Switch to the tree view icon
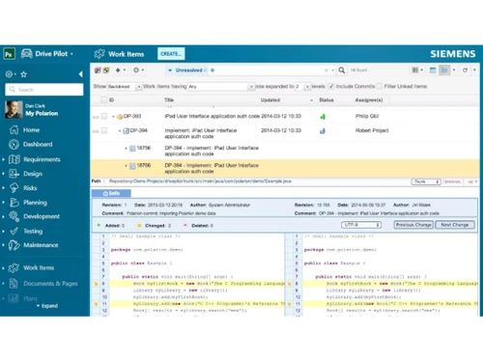The image size is (483, 362). 444,70
